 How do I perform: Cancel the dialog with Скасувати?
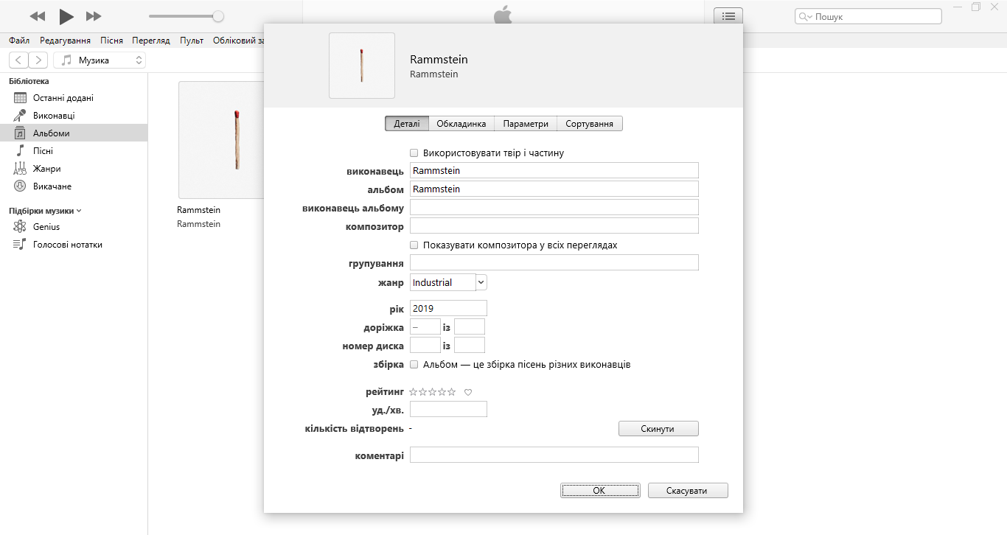click(x=688, y=491)
